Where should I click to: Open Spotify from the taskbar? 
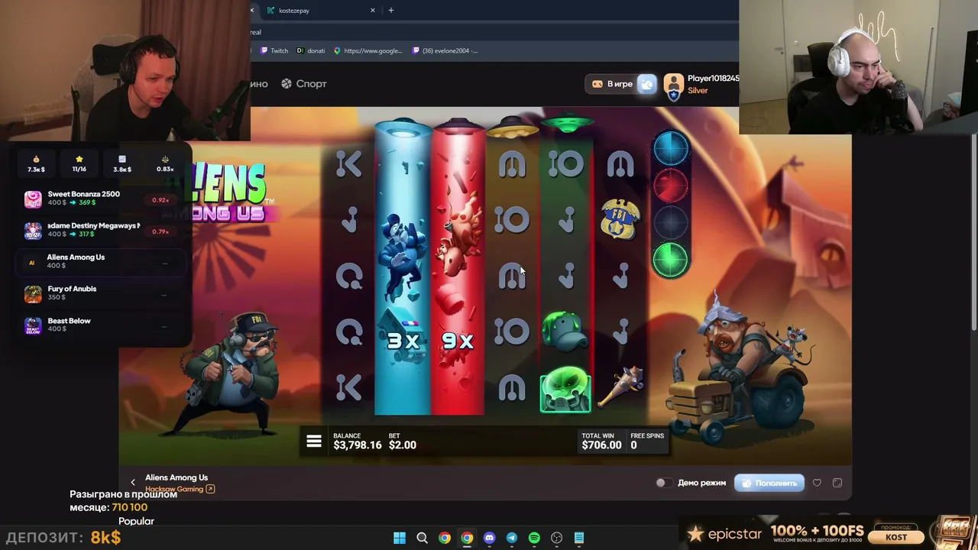point(534,538)
